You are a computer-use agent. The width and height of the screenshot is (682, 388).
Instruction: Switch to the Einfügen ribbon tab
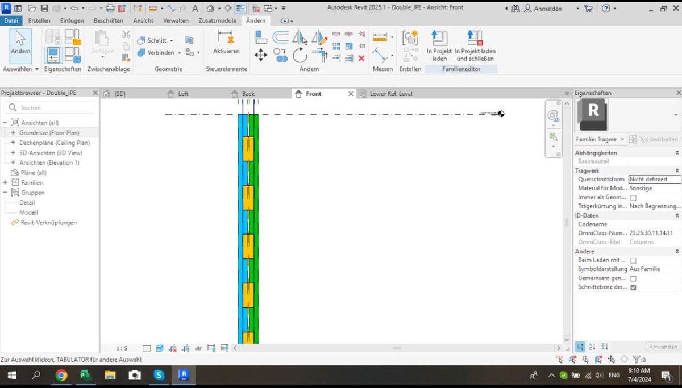click(x=72, y=20)
